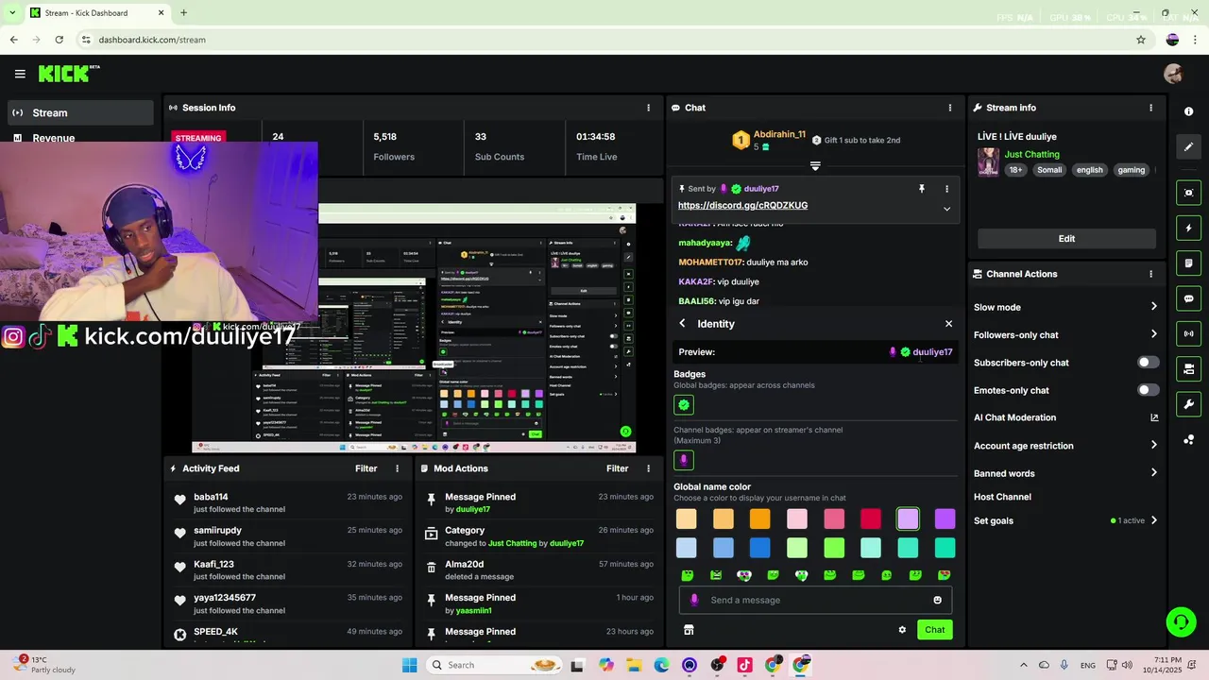Screen dimensions: 1209x680
Task: Click Edit button in Stream info
Action: pos(1066,239)
